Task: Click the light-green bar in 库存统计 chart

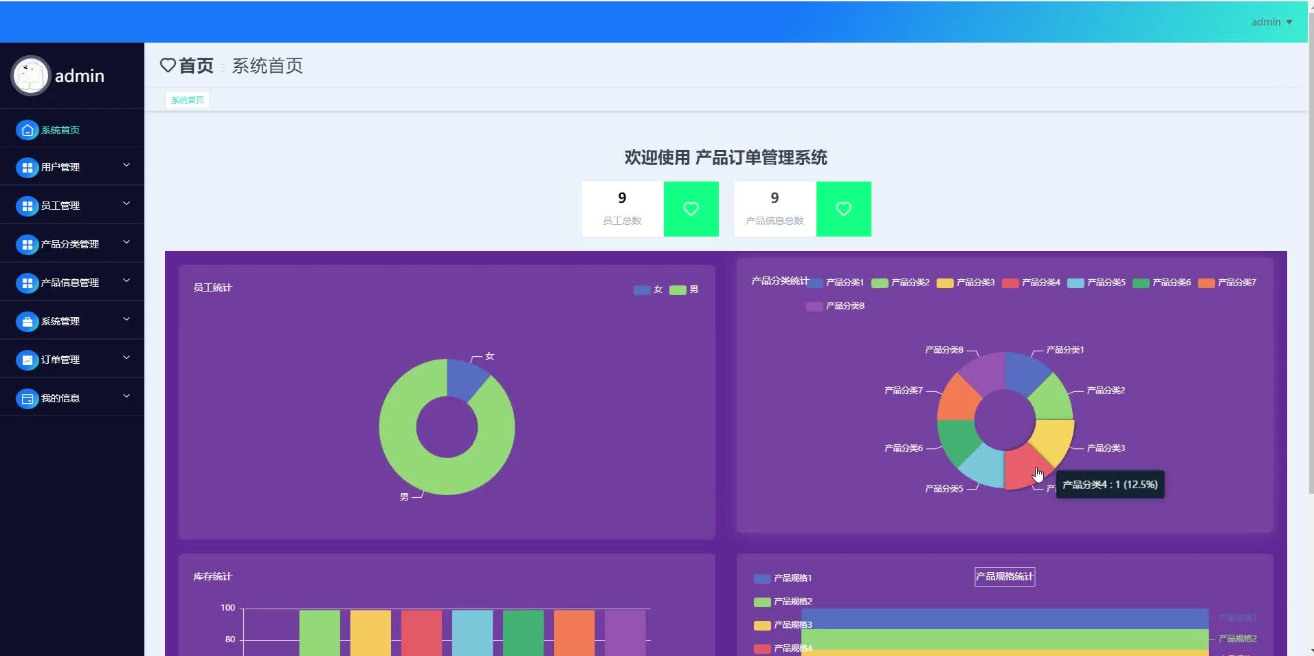Action: pyautogui.click(x=320, y=633)
